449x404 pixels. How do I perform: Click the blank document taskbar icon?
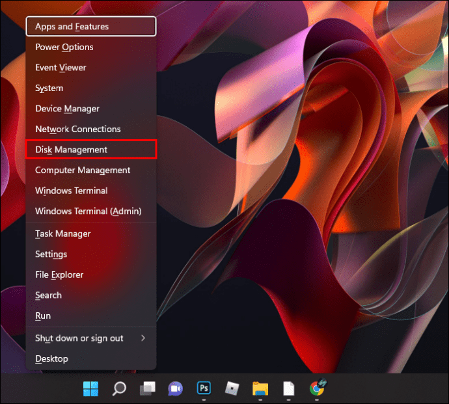[289, 388]
